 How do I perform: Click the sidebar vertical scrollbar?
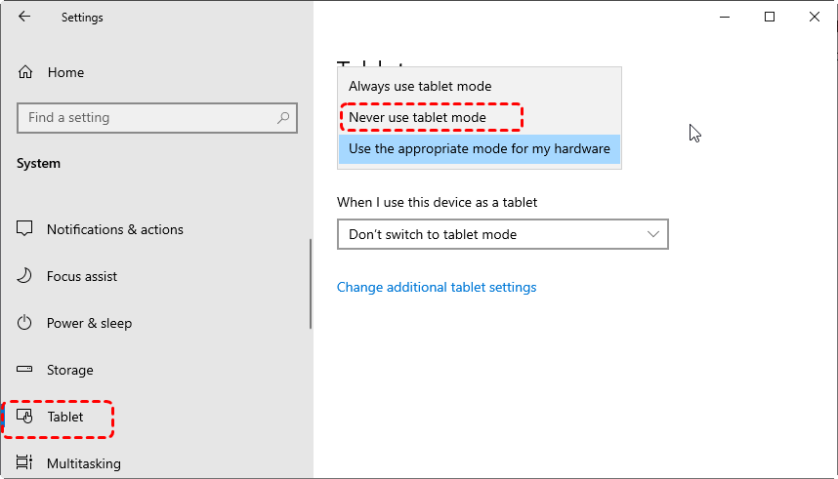[311, 283]
